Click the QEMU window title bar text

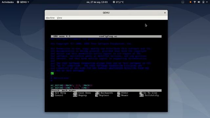click(x=106, y=13)
